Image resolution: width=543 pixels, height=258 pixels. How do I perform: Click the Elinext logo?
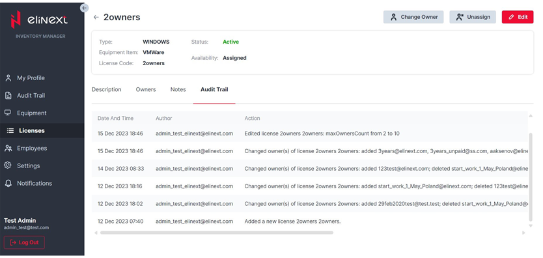point(40,19)
